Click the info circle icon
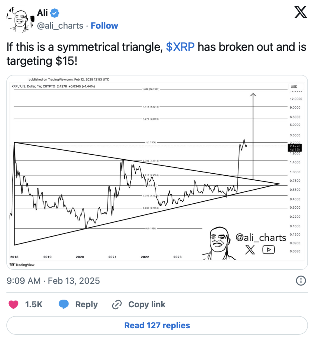The image size is (315, 342). pos(301,281)
